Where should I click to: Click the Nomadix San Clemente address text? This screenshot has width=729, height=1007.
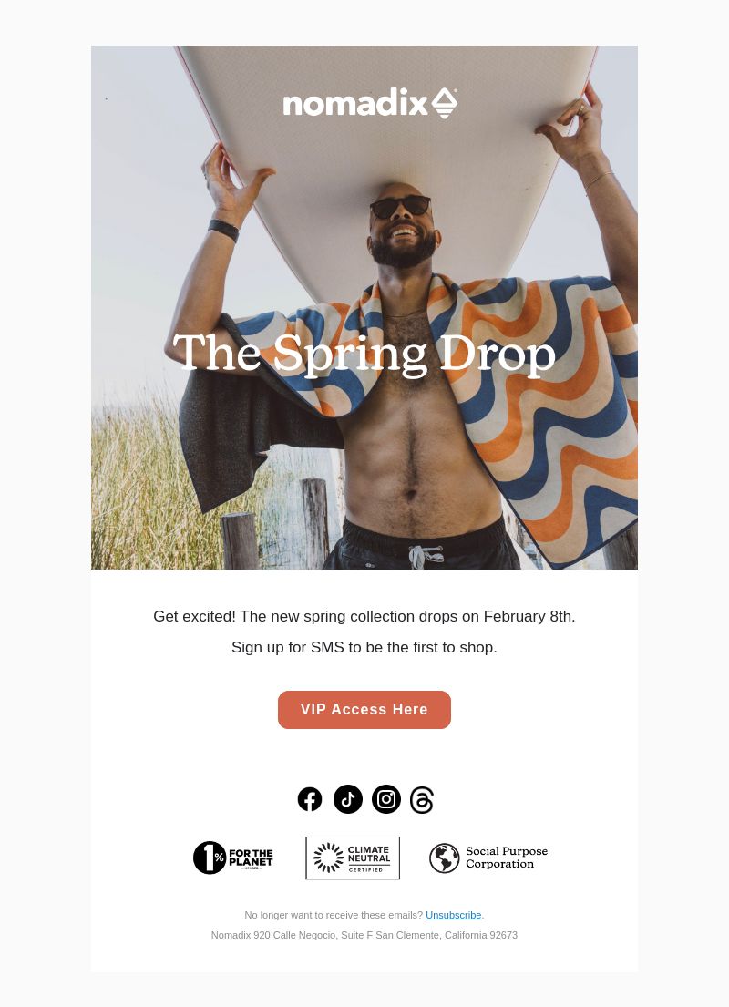tap(364, 935)
